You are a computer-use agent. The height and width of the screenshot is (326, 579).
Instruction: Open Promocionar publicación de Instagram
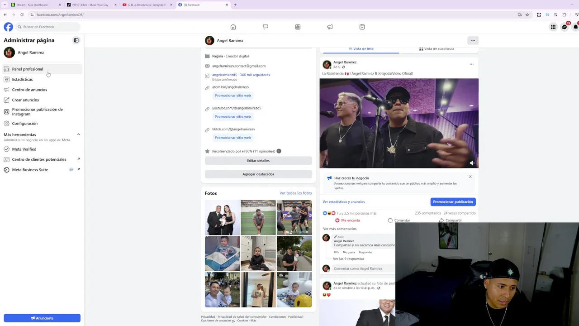pos(42,111)
